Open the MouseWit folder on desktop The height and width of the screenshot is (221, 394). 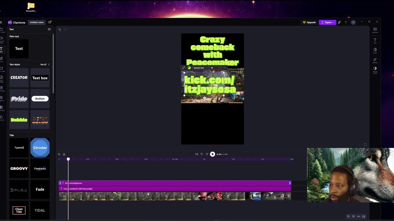(x=31, y=7)
